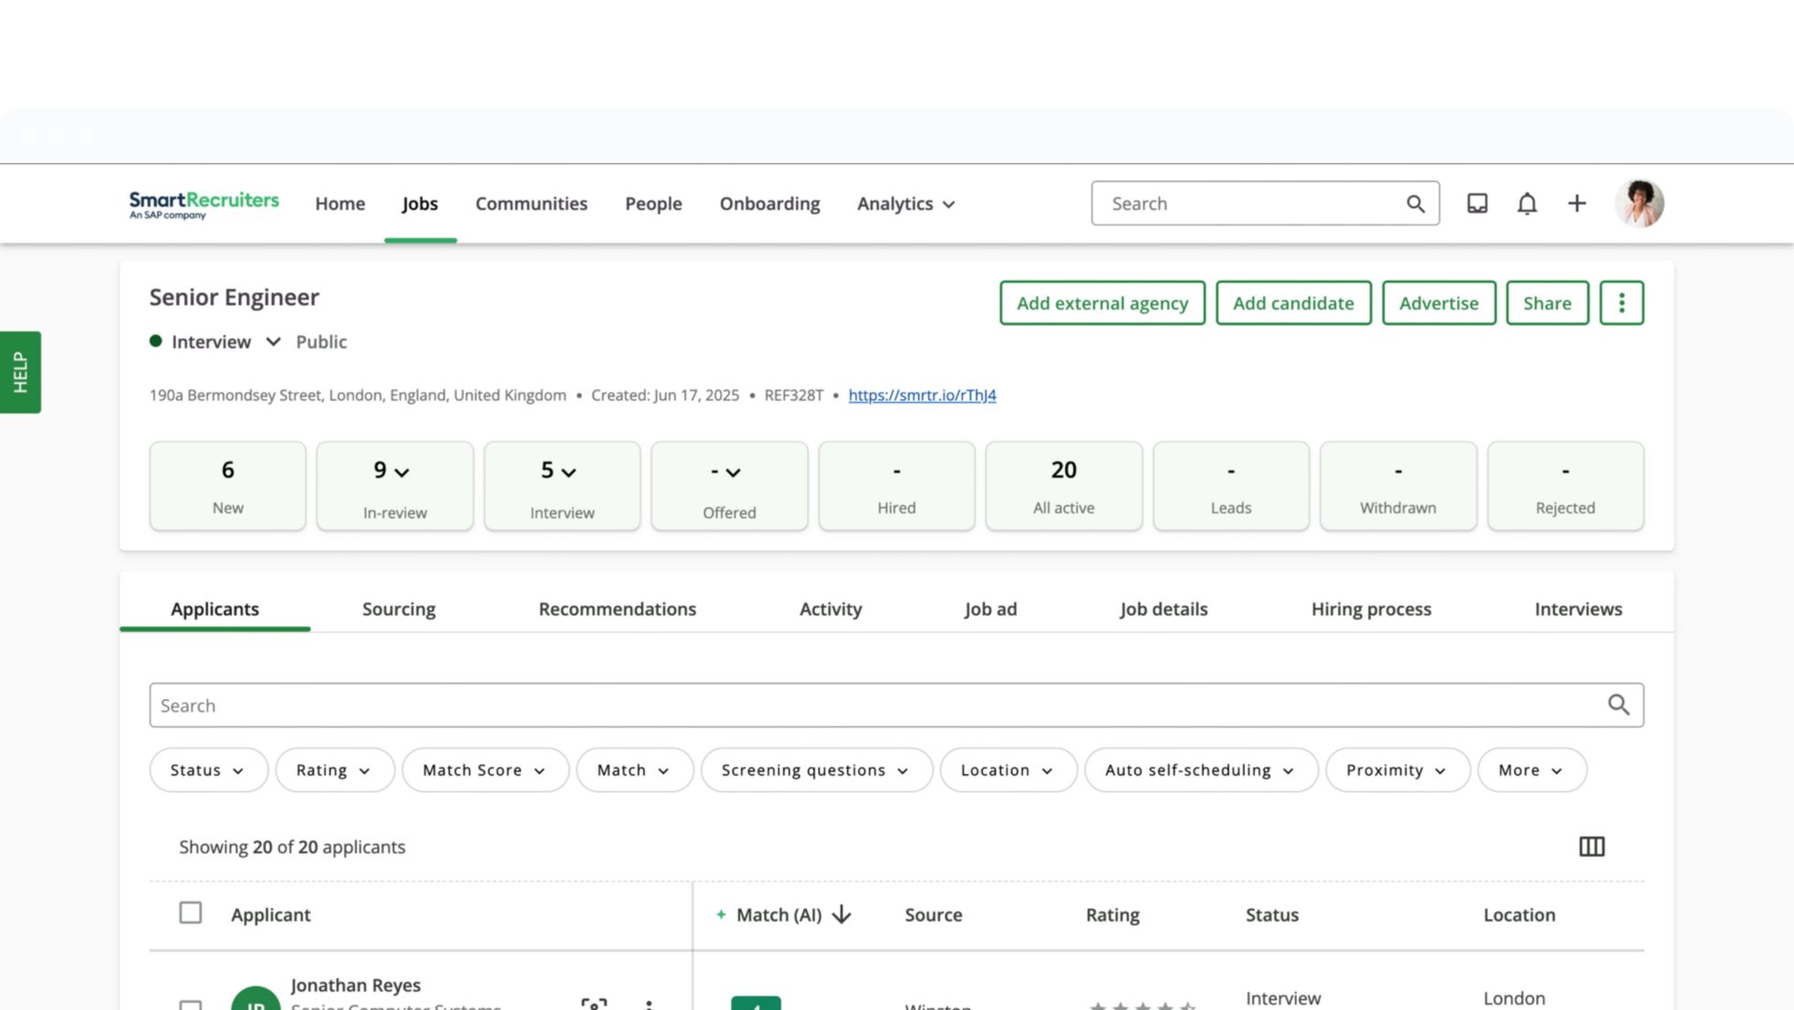Expand the Screening questions filter
This screenshot has height=1010, width=1794.
(815, 770)
